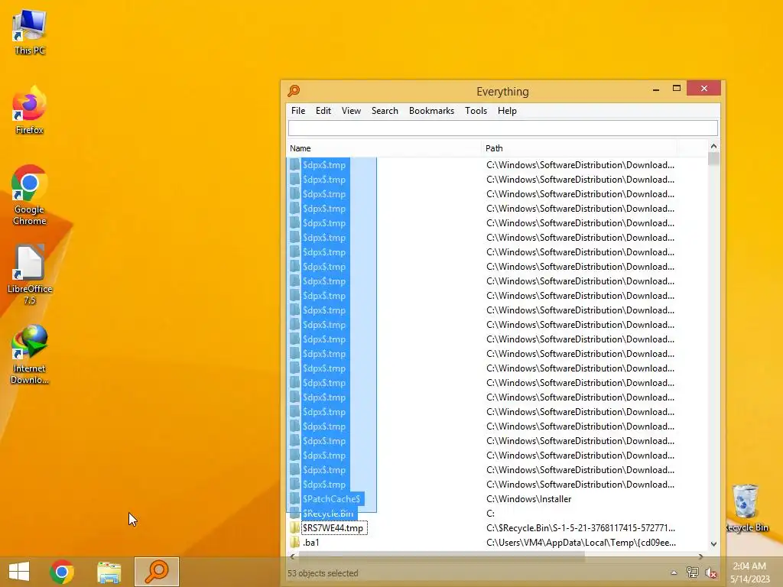Open the Search menu
Screen dimensions: 783x587
coord(385,111)
